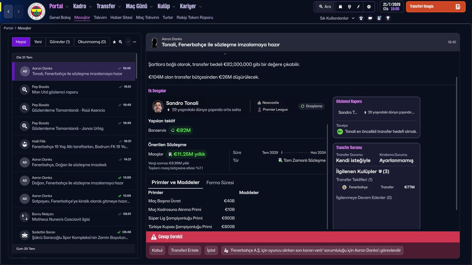Open the trophy shortcut icon
Screen dimensions: 472x265
tap(388, 18)
